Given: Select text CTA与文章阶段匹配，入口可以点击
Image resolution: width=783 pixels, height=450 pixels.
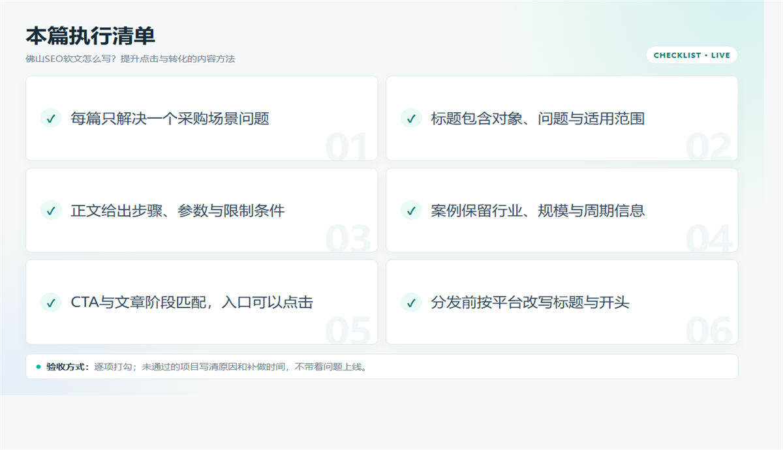Looking at the screenshot, I should 192,302.
